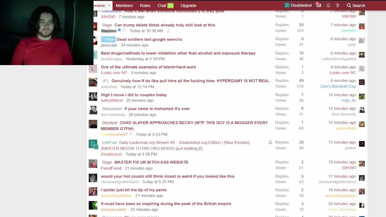Open last poster LettersfromAgartha's profile

(x=338, y=59)
